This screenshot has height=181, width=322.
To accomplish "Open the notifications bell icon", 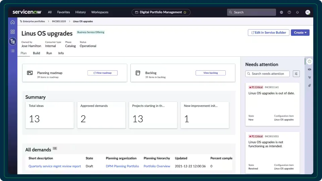I will click(x=298, y=12).
